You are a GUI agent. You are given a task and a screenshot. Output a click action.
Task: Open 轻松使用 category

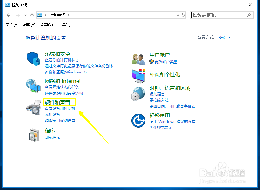click(159, 115)
